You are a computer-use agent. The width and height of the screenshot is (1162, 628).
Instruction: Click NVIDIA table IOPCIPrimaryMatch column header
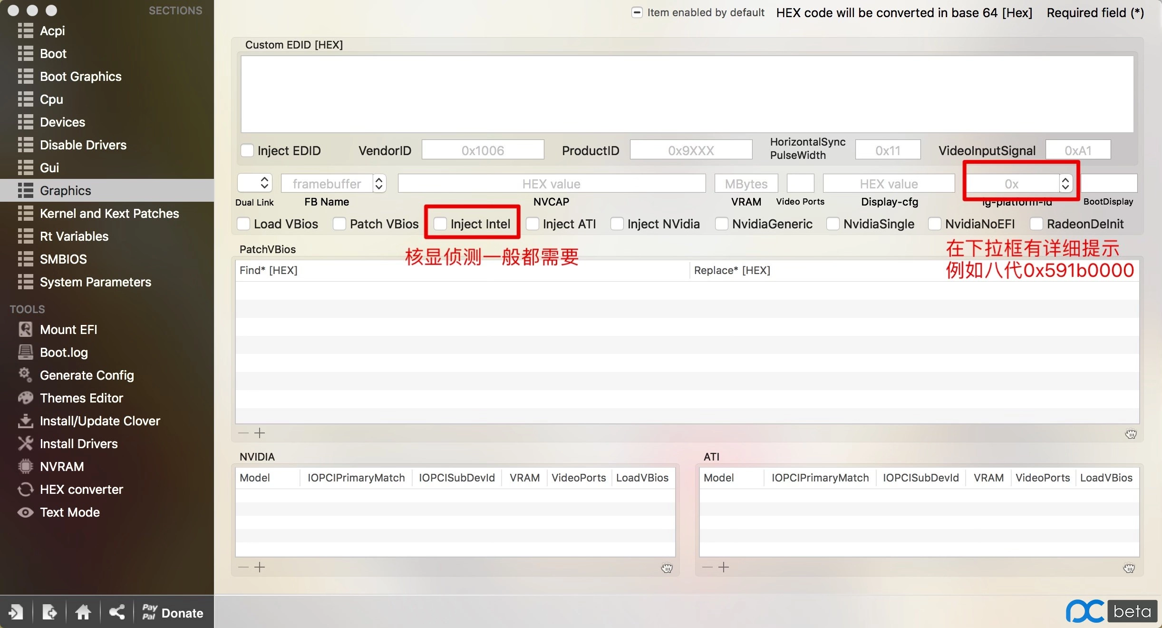point(356,478)
